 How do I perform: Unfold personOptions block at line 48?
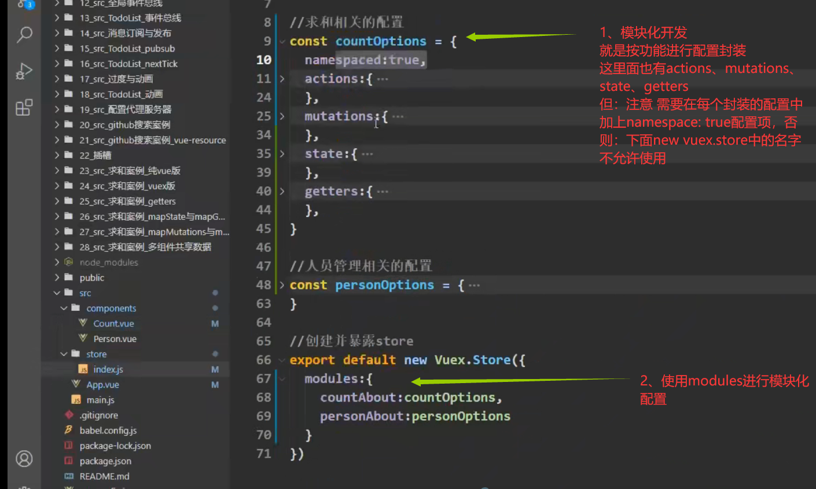tap(282, 285)
